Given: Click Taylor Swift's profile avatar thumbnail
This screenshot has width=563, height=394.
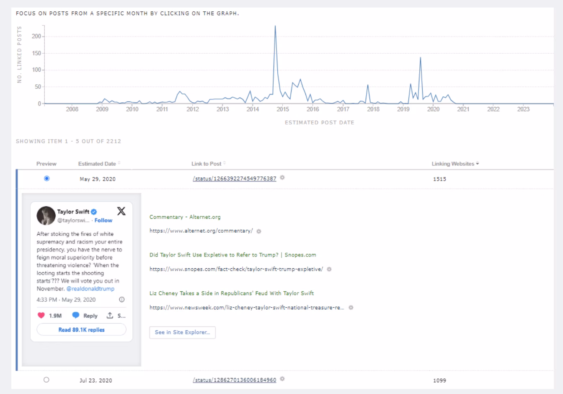Looking at the screenshot, I should pyautogui.click(x=46, y=215).
